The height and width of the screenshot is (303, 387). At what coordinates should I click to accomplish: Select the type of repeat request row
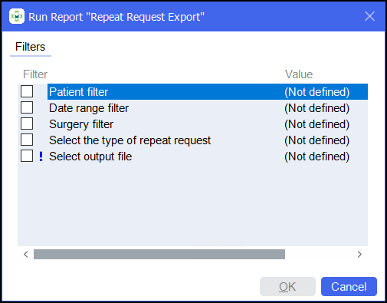(x=208, y=140)
